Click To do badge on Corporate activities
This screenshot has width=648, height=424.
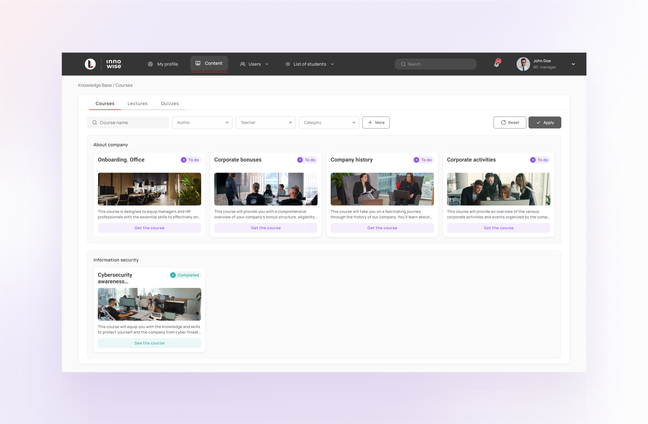[540, 160]
